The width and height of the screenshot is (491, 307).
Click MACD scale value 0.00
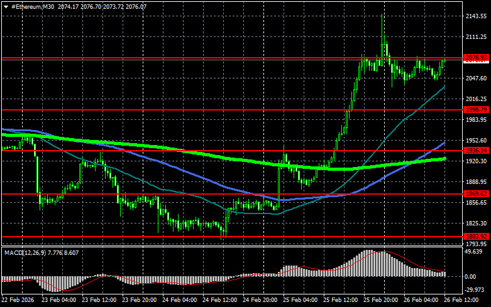(x=470, y=277)
